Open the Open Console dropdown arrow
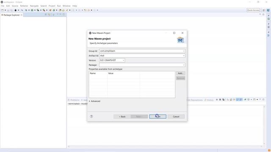The height and width of the screenshot is (152, 271). 257,100
